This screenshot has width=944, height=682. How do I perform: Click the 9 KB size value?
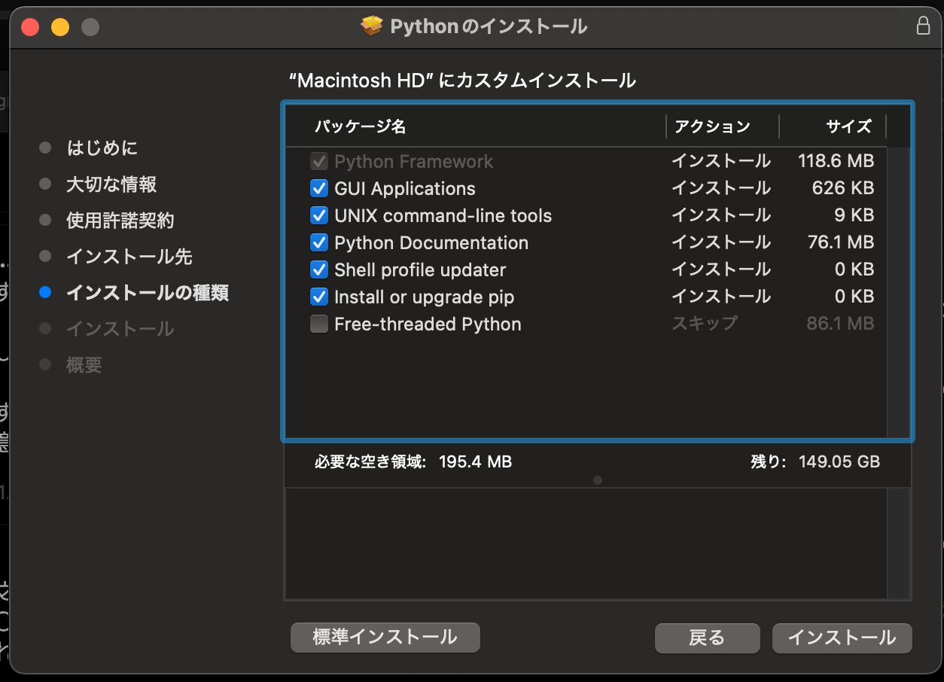pyautogui.click(x=854, y=215)
